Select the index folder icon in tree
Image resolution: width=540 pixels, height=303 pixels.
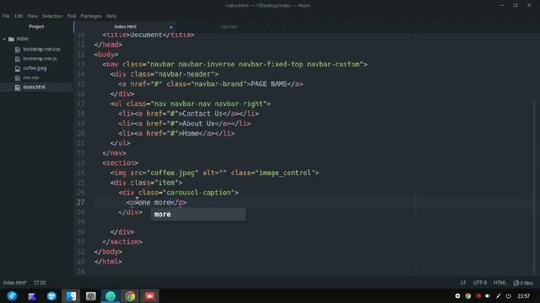(x=11, y=39)
